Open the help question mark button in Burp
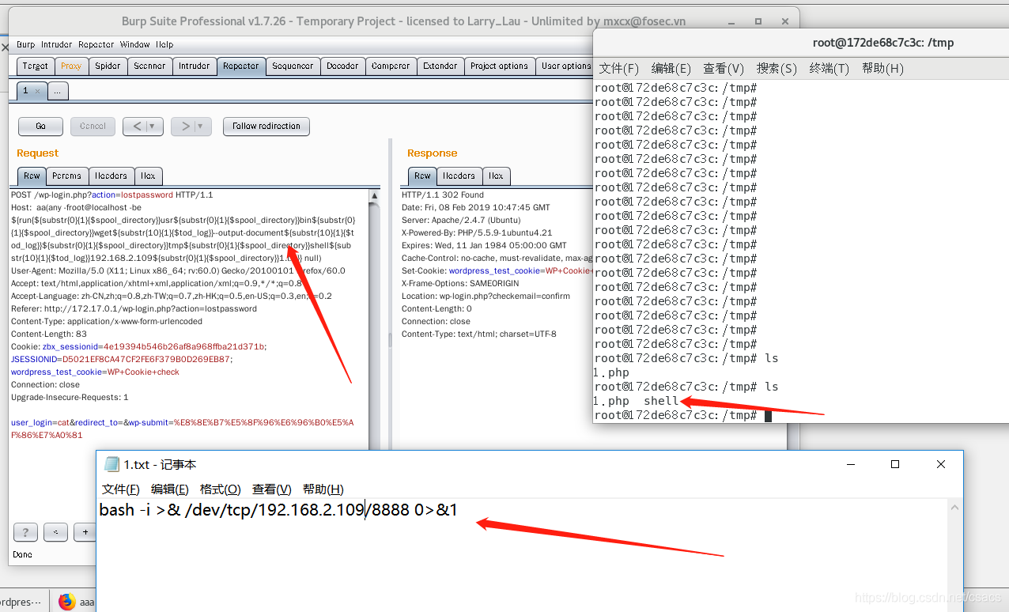The width and height of the screenshot is (1009, 612). coord(25,532)
